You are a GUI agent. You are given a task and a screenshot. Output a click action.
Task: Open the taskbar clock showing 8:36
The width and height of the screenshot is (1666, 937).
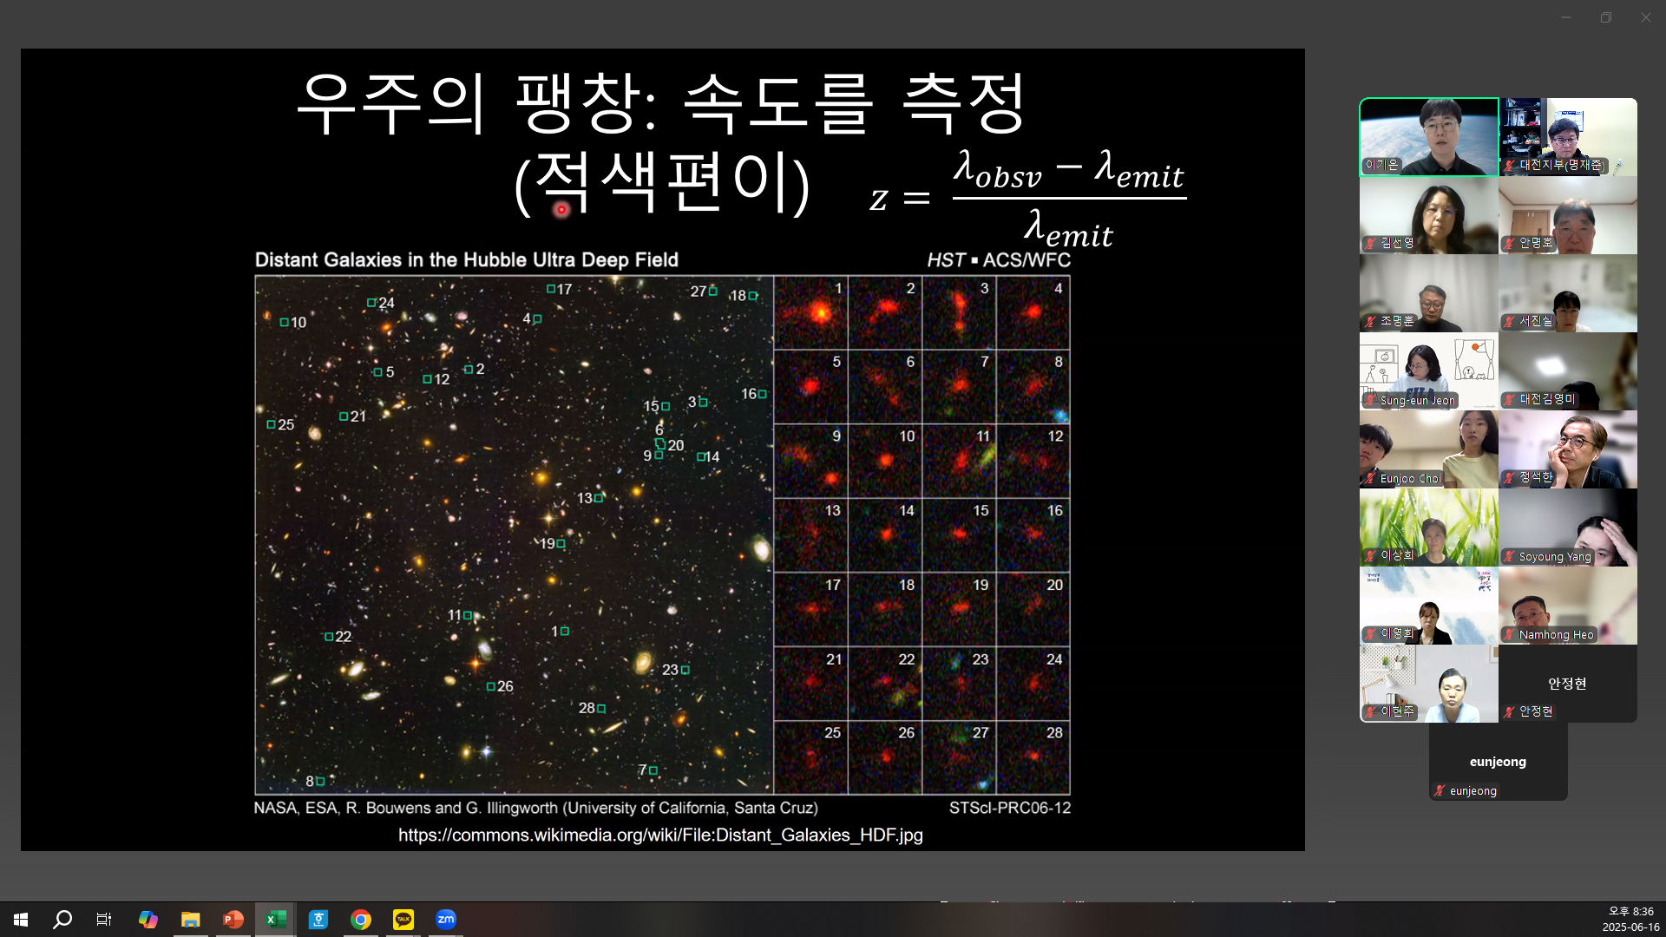click(1630, 920)
